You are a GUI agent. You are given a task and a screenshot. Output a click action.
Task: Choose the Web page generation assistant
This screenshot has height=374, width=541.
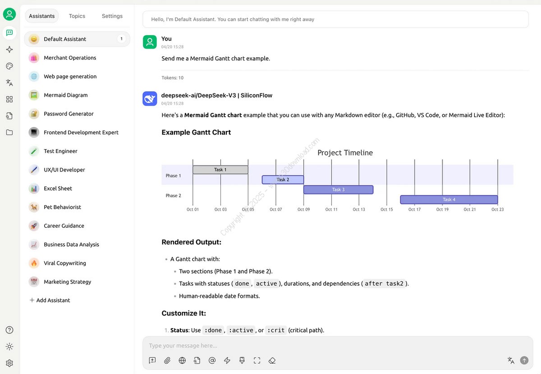77,77
